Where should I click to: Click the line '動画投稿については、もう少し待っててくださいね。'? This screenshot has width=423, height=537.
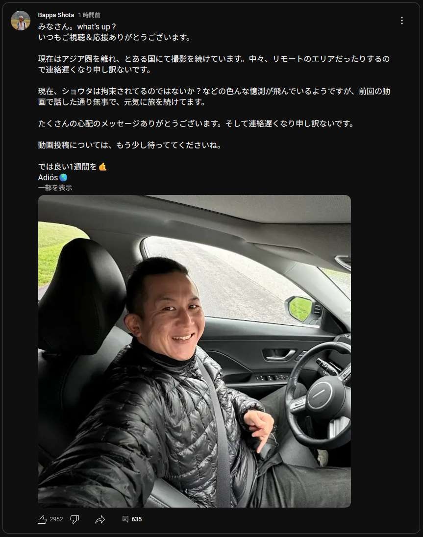tap(129, 145)
